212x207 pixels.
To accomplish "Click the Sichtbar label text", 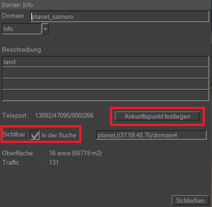I will point(14,134).
